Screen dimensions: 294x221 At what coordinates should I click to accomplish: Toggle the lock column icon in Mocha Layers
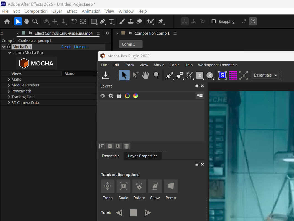pyautogui.click(x=119, y=96)
